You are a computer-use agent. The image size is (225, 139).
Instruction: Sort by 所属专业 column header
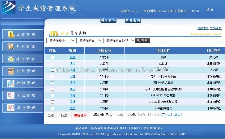pyautogui.click(x=104, y=50)
